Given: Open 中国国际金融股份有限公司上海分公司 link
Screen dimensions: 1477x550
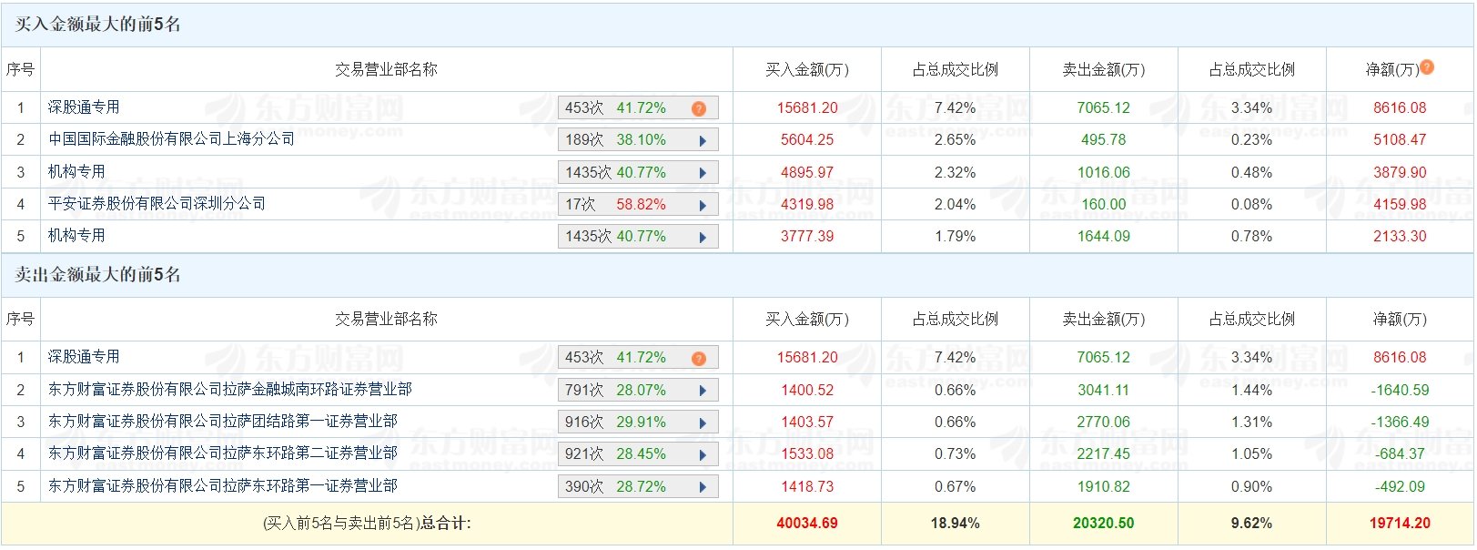Looking at the screenshot, I should 172,139.
